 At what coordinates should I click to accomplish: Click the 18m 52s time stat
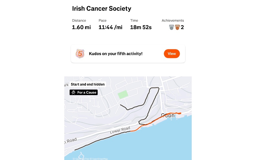pyautogui.click(x=141, y=28)
